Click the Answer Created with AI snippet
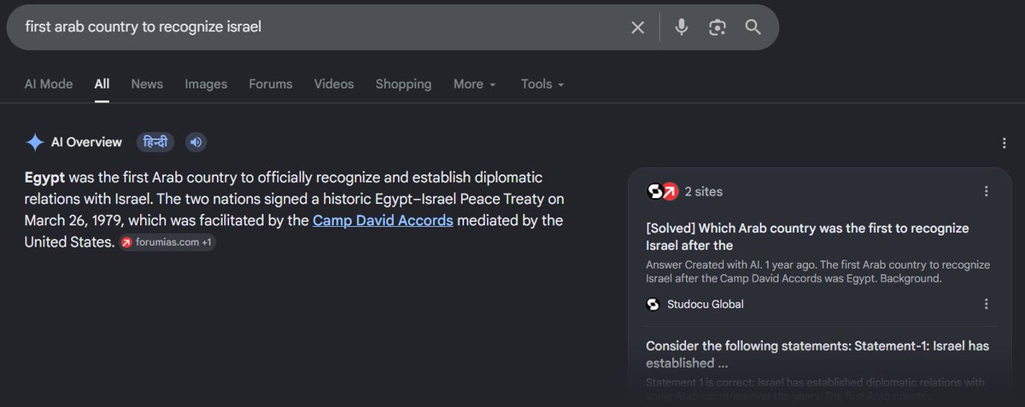The width and height of the screenshot is (1025, 407). coord(818,271)
